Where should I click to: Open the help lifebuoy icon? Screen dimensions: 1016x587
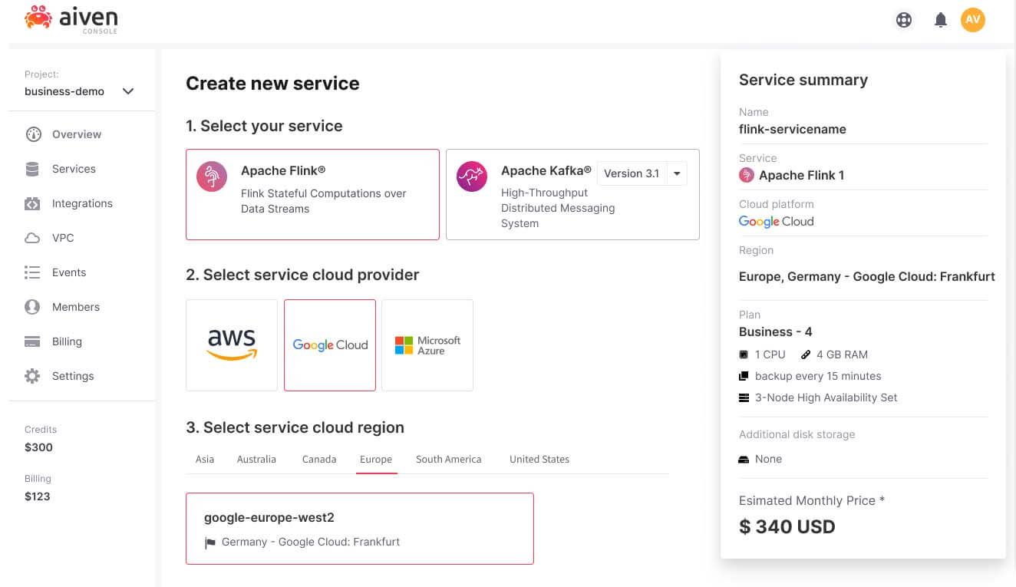click(904, 20)
